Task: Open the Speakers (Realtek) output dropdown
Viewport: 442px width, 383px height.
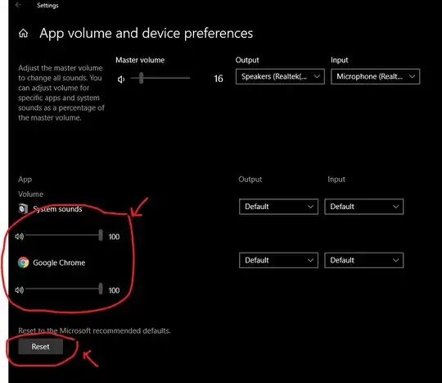Action: tap(280, 76)
